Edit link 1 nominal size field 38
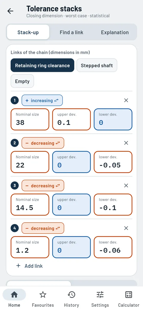The image size is (143, 310). click(x=30, y=119)
